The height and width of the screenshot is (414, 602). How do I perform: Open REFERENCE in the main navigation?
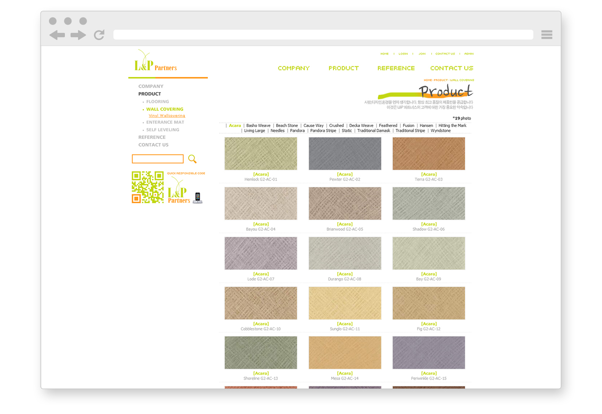[x=396, y=68]
